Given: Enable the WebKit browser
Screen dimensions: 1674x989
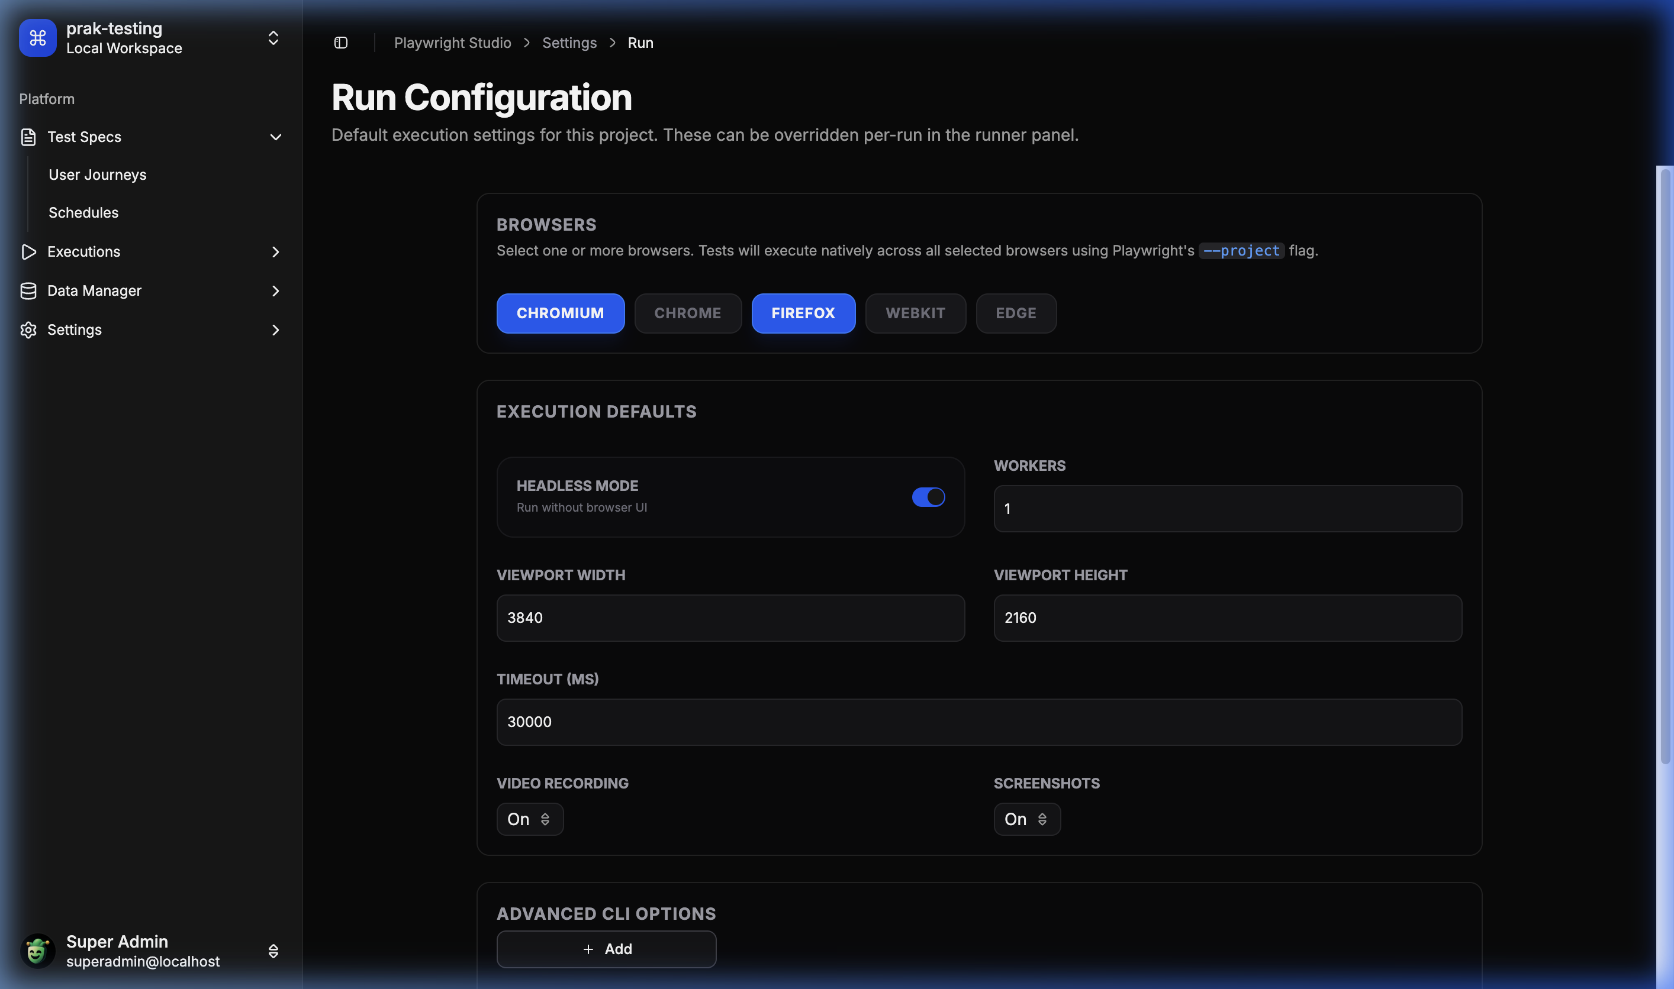Looking at the screenshot, I should click(915, 313).
